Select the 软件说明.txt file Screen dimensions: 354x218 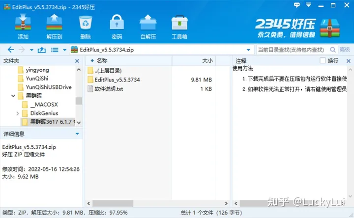click(108, 89)
